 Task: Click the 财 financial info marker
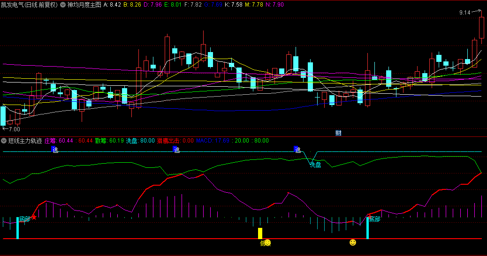pos(338,133)
